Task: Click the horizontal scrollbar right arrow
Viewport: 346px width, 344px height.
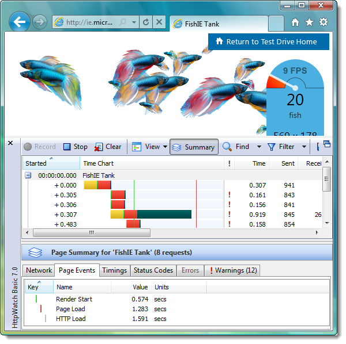Action: tap(317, 232)
